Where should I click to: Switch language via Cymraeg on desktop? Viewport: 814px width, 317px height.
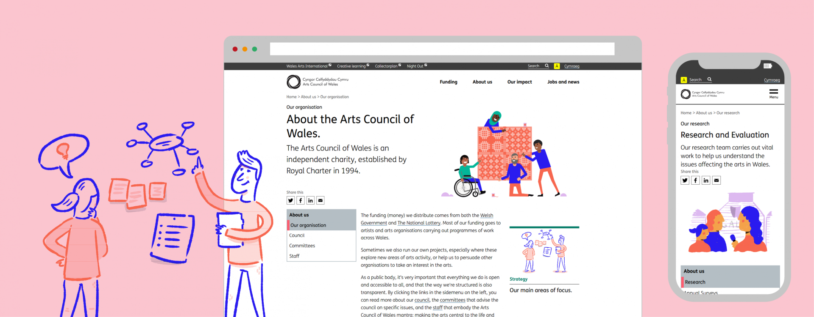(x=571, y=66)
